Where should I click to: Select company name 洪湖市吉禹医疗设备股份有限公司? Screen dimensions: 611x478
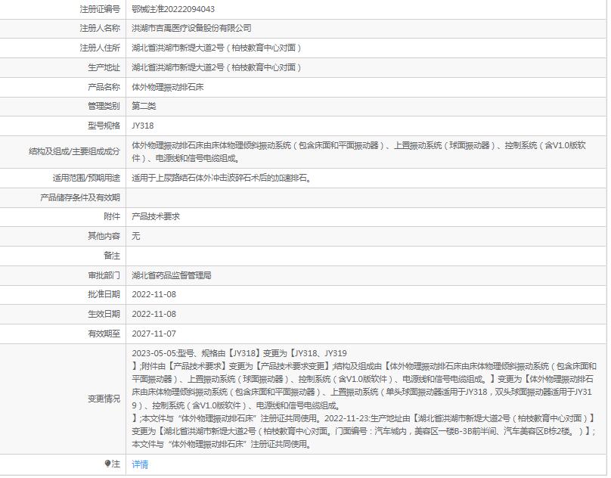click(x=191, y=28)
